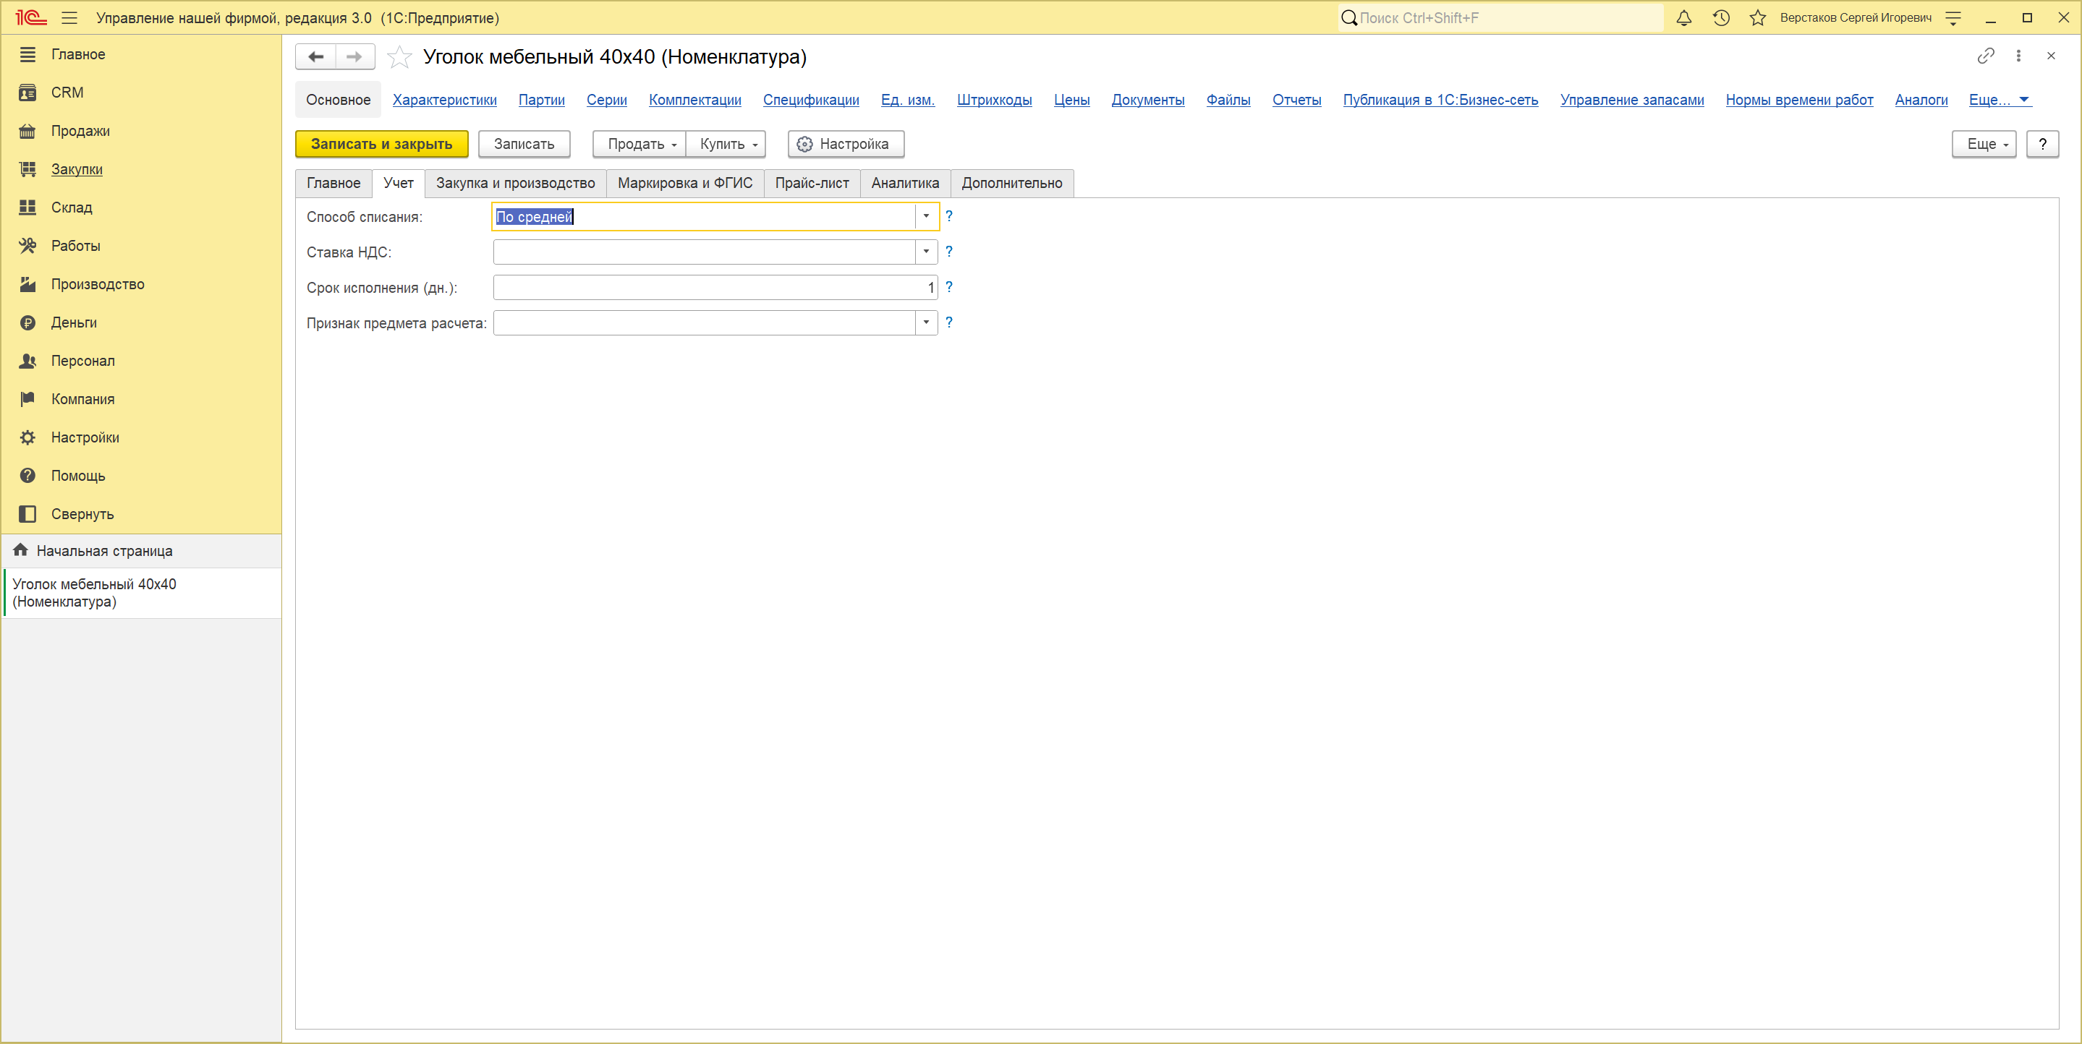Open the Спецификации link
Screen dimensions: 2082x1044
(812, 100)
